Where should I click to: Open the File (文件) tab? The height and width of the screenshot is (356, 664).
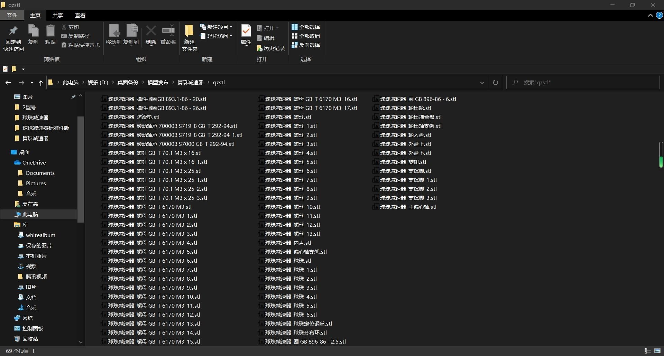pyautogui.click(x=12, y=15)
